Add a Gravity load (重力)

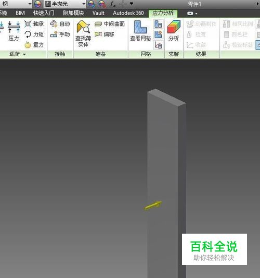(34, 45)
